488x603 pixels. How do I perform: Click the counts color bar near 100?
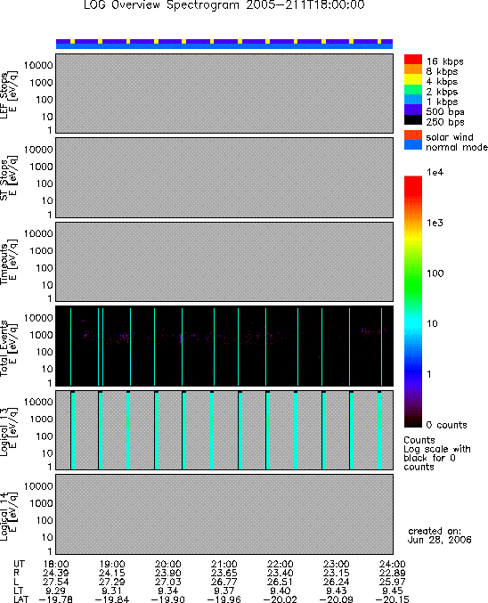click(x=413, y=273)
